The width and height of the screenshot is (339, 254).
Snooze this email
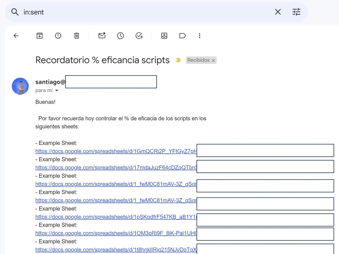[120, 36]
